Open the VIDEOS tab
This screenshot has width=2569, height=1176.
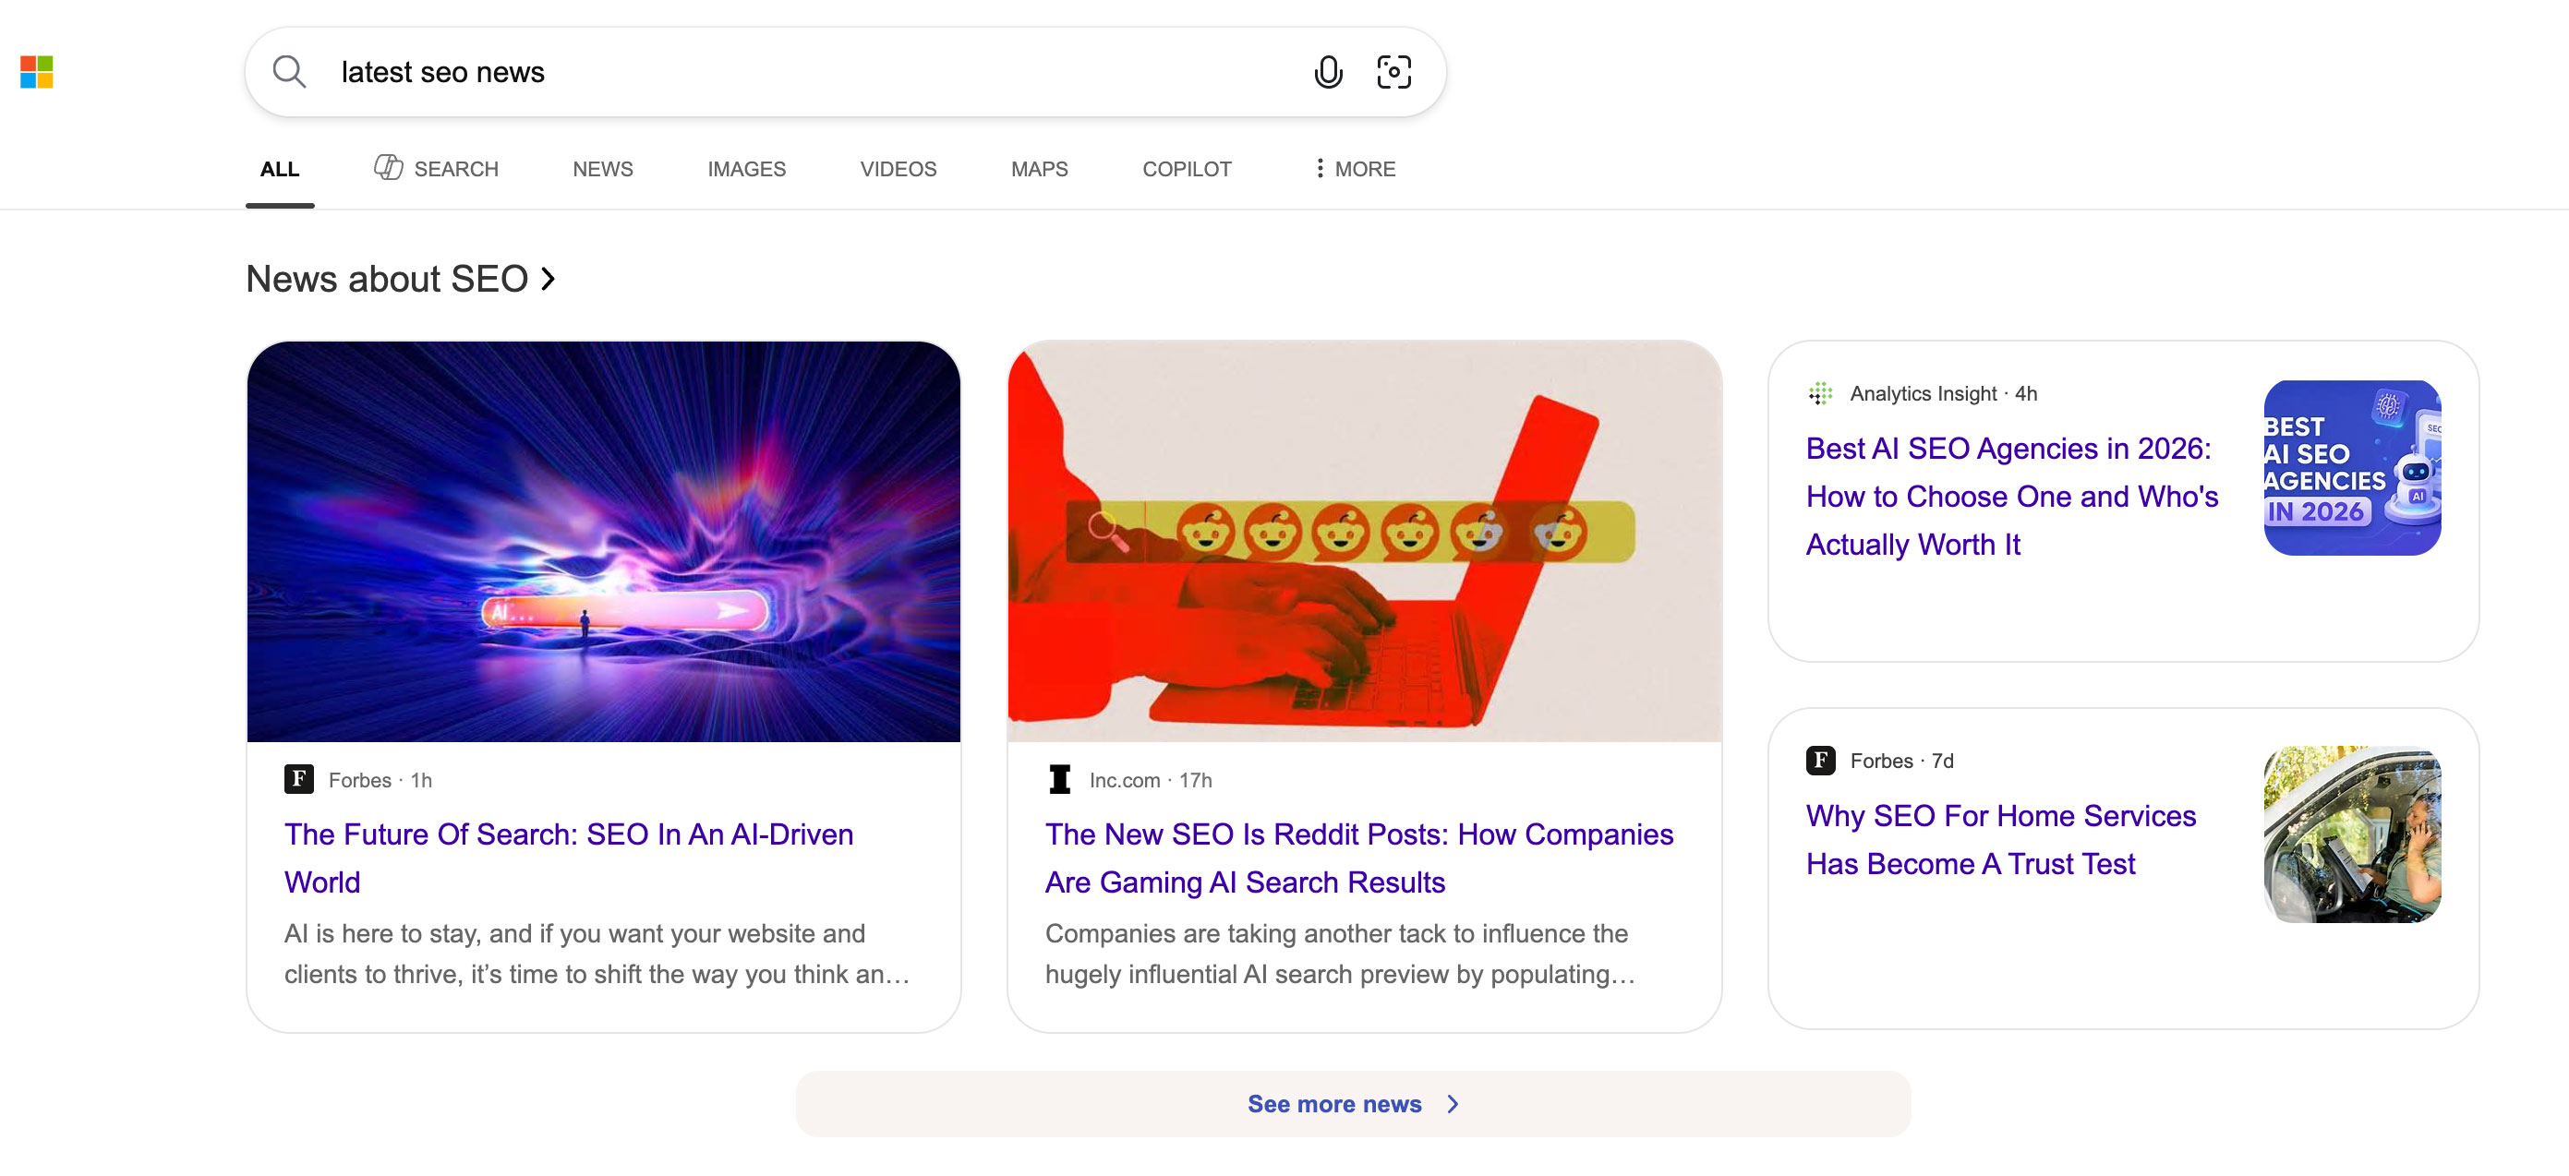click(898, 170)
